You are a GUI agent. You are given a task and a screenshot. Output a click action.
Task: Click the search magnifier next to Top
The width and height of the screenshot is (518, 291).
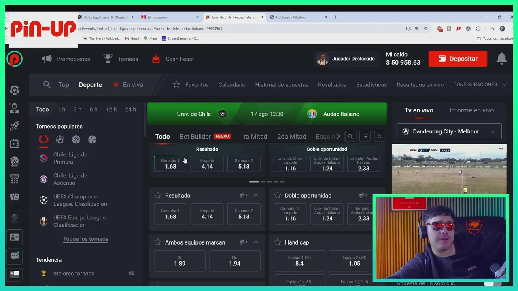click(47, 84)
